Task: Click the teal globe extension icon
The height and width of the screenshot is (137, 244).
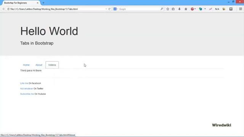Action: click(x=201, y=9)
